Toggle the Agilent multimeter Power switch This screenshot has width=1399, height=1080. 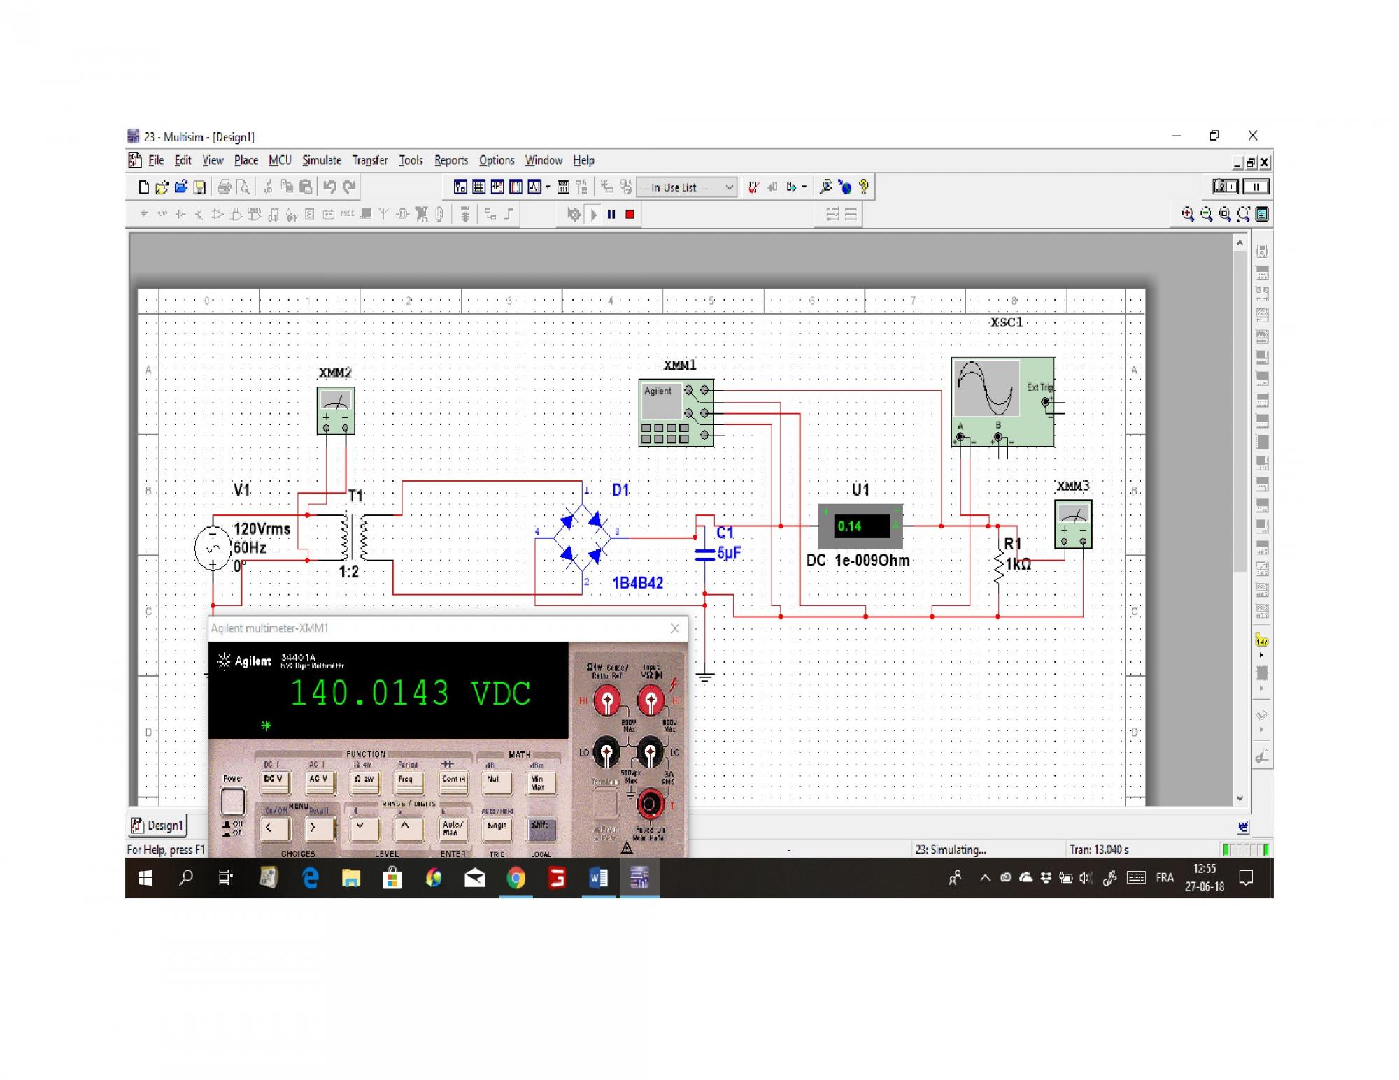point(233,802)
